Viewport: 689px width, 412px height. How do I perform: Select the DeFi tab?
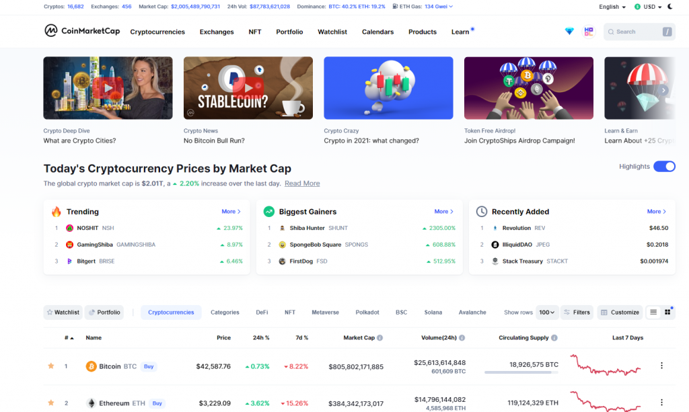(x=262, y=313)
